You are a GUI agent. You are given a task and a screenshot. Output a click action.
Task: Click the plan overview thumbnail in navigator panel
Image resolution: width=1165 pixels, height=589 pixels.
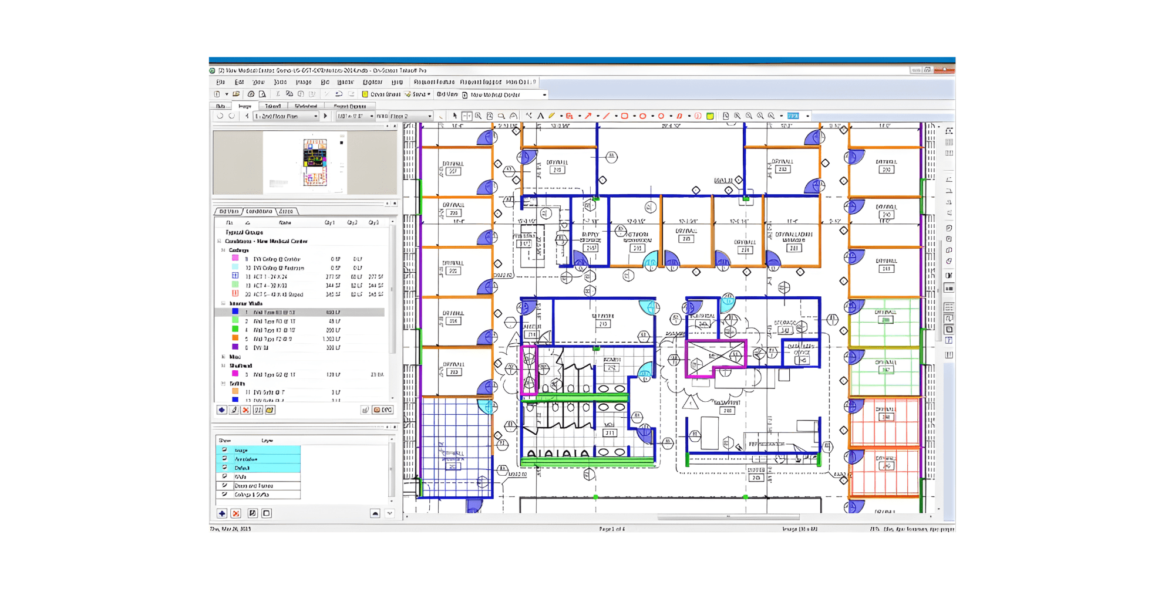click(x=314, y=161)
